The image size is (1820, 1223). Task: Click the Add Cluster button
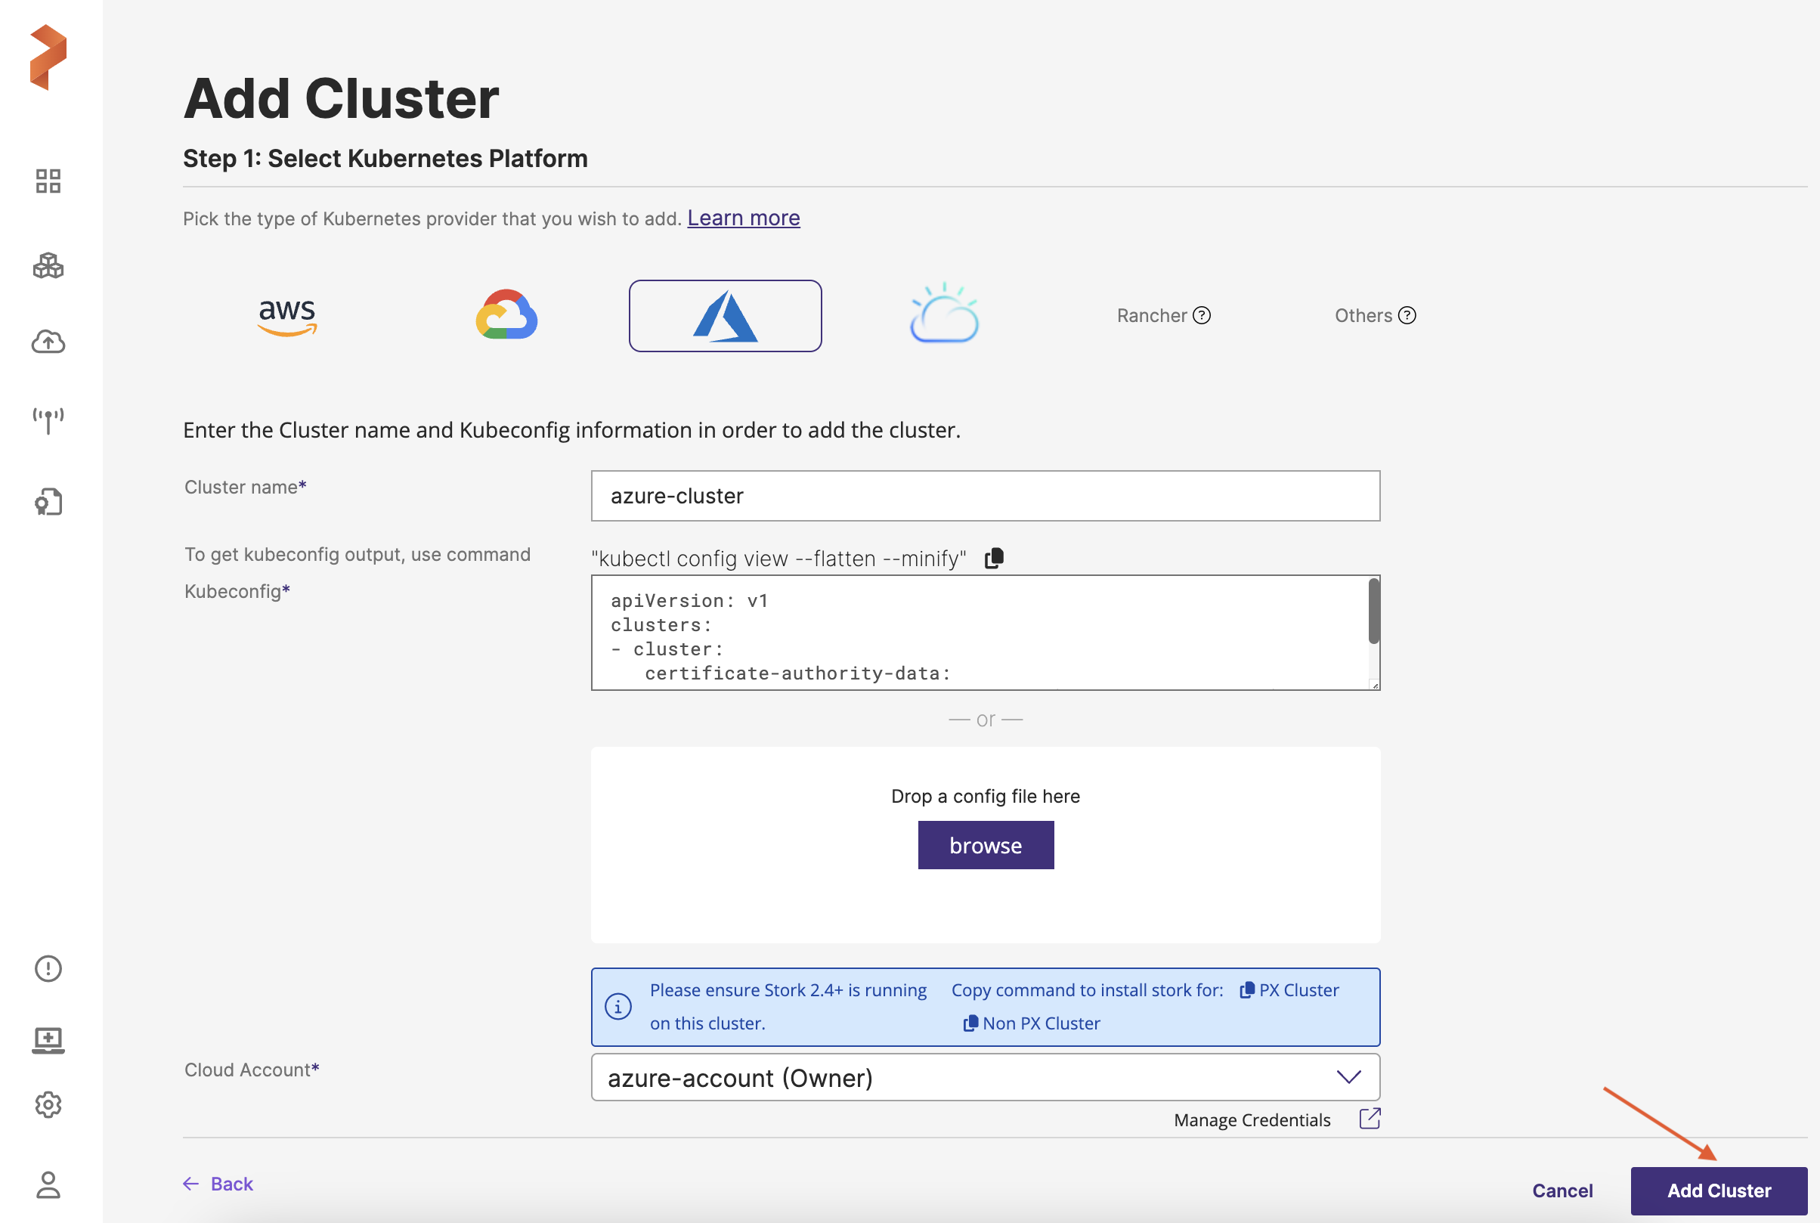coord(1718,1190)
